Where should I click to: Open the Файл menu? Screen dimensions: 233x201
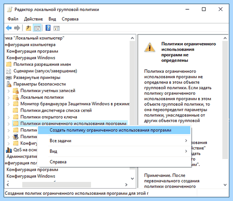tap(13, 19)
